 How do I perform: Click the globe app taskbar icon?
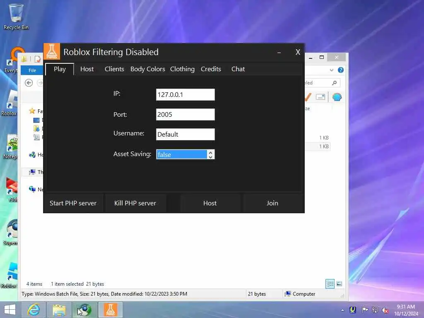point(84,310)
